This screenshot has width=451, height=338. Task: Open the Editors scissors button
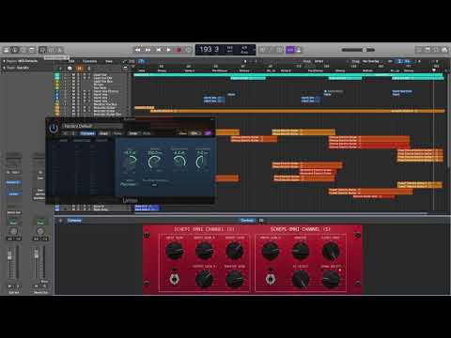pos(60,50)
